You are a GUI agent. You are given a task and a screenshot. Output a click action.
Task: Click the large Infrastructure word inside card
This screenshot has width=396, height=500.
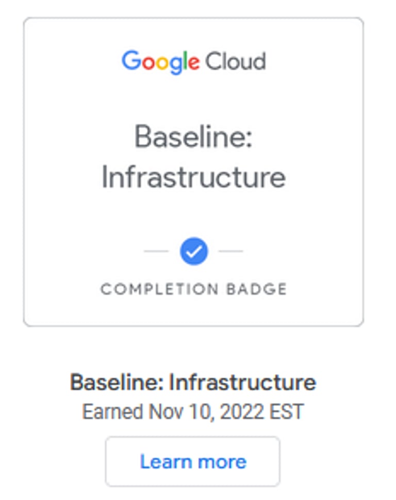coord(193,177)
